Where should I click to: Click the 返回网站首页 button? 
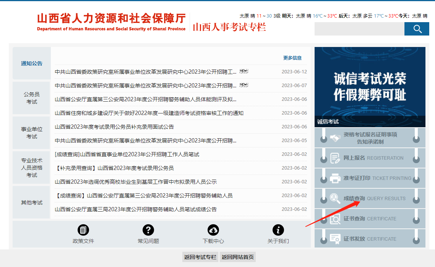[237, 257]
